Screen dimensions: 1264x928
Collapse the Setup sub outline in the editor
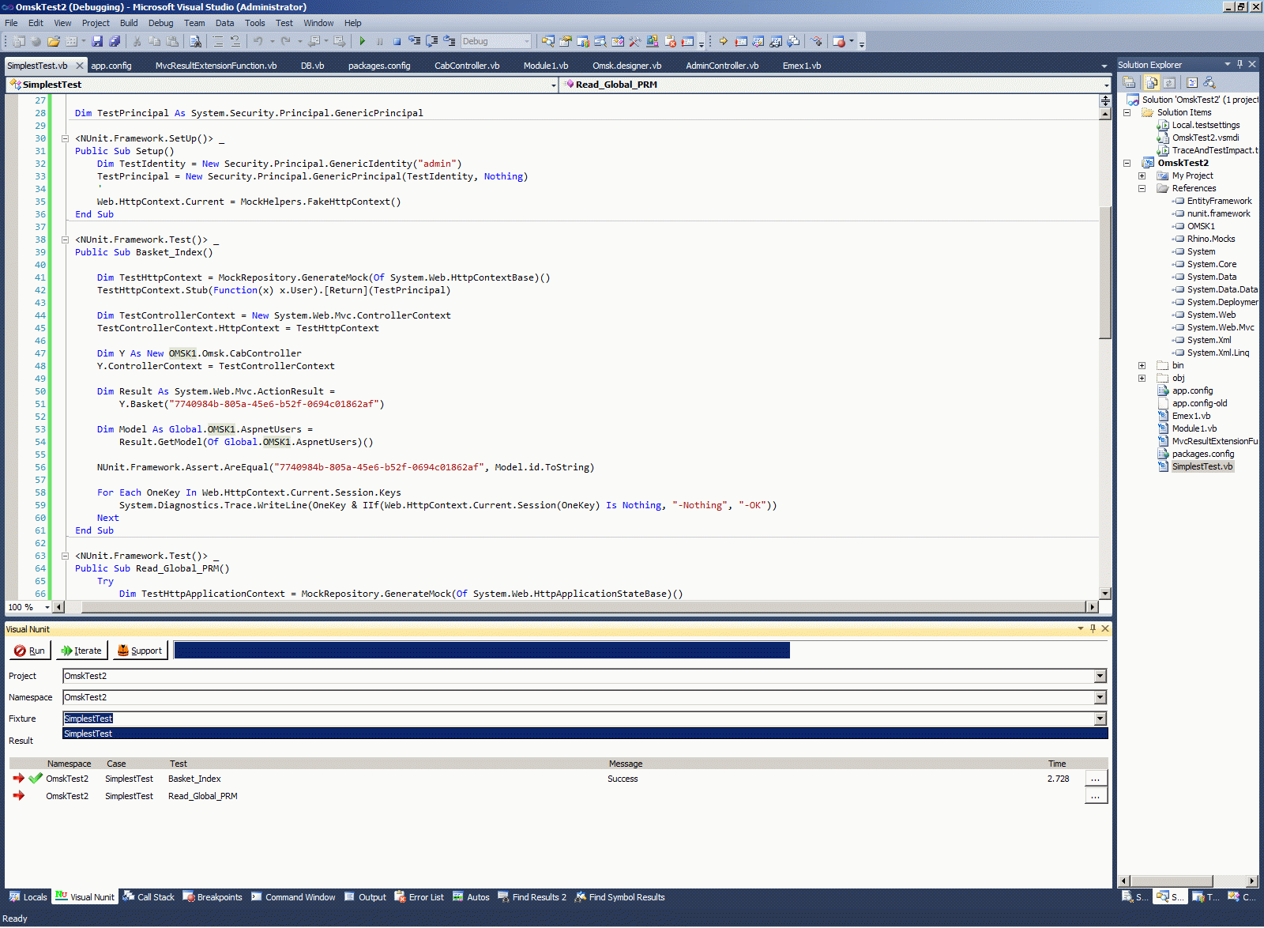coord(65,138)
